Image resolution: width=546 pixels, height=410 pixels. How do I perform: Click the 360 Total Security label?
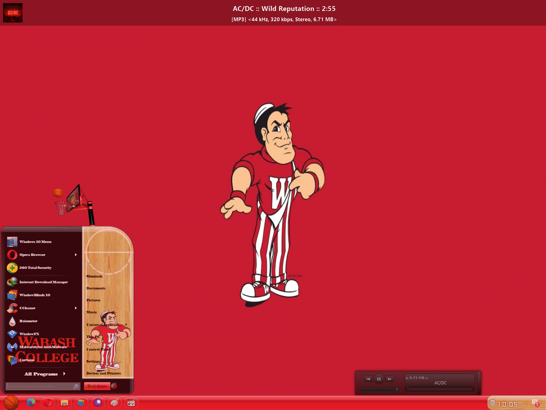tap(35, 268)
